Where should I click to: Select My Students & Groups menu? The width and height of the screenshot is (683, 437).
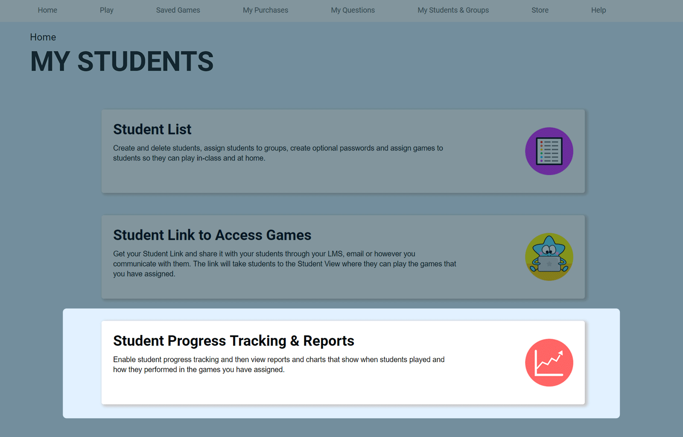[453, 10]
